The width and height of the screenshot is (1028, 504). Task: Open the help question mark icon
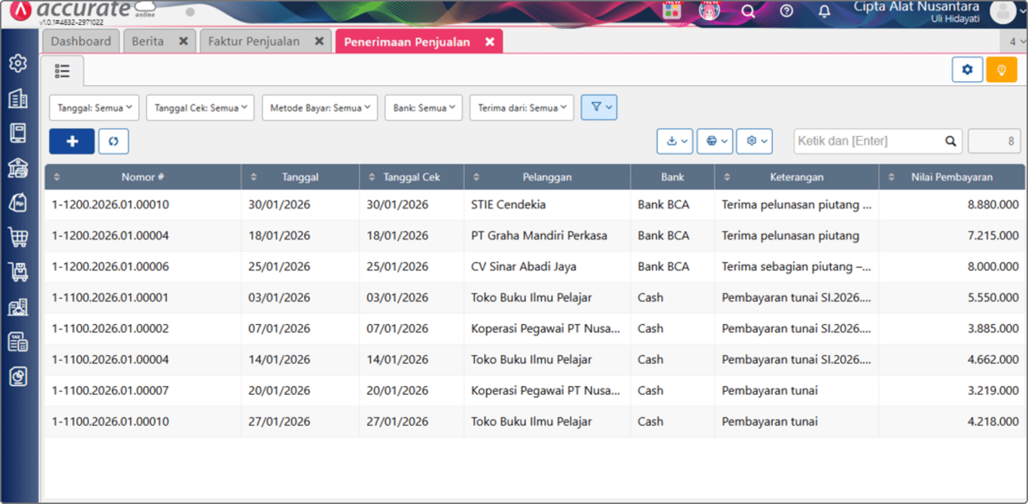point(786,11)
